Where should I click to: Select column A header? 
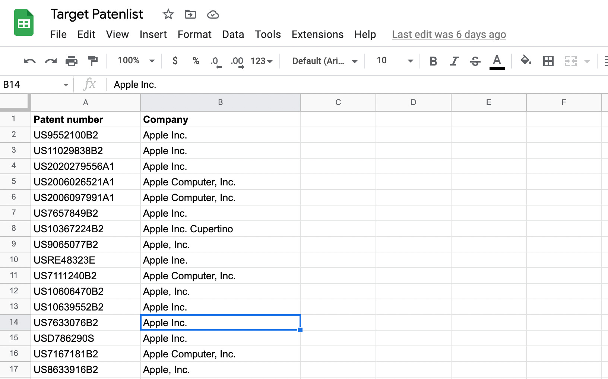click(x=86, y=102)
